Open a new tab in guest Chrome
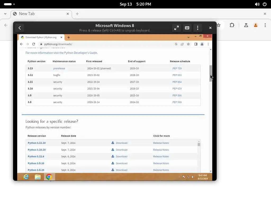The width and height of the screenshot is (271, 206). [x=69, y=37]
